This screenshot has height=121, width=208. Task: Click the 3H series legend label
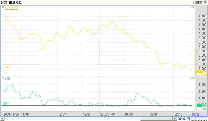pyautogui.click(x=7, y=79)
